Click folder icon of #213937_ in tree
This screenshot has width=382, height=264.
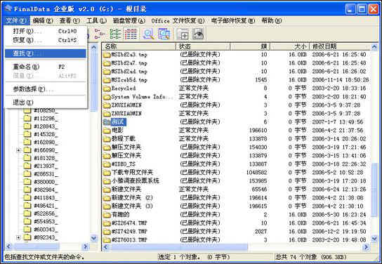27,166
